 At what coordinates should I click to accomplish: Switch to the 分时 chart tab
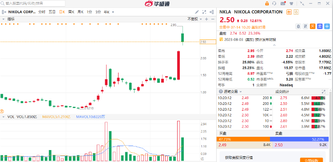(42, 12)
